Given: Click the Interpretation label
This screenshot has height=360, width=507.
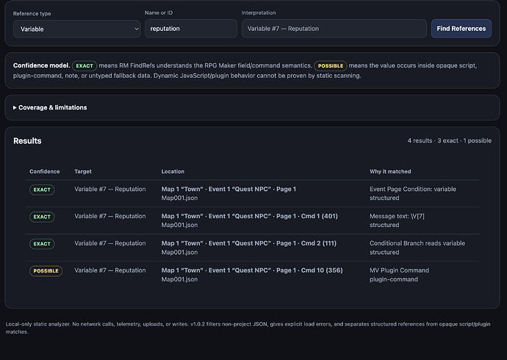Looking at the screenshot, I should point(259,12).
